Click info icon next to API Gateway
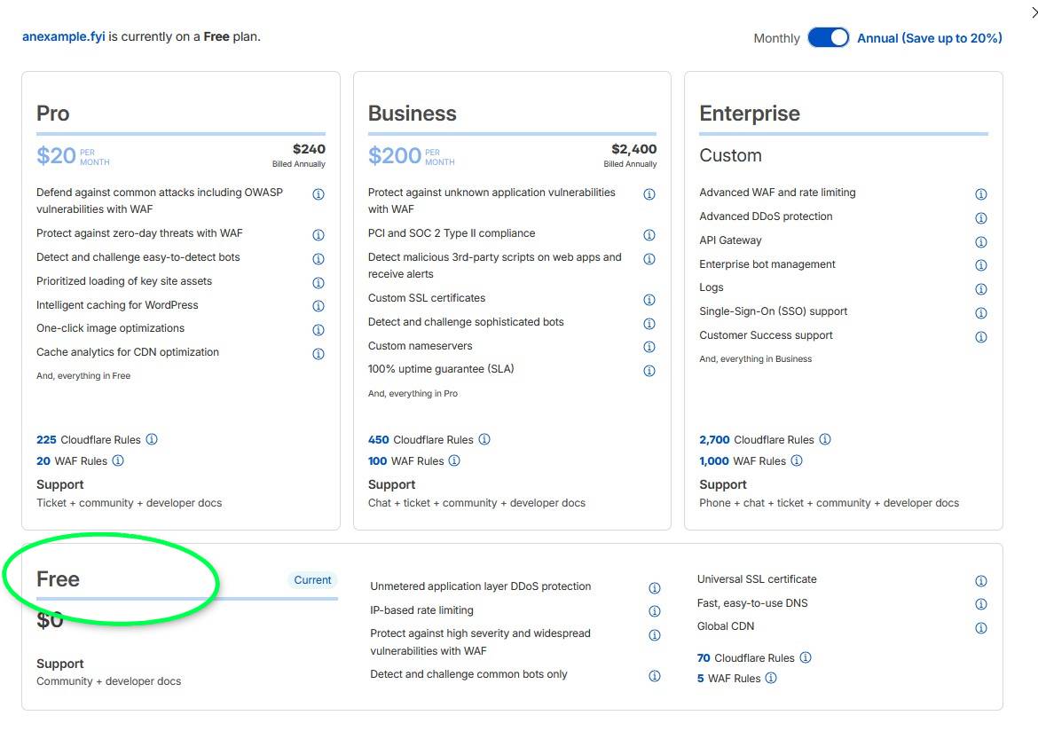This screenshot has width=1038, height=739. (981, 241)
